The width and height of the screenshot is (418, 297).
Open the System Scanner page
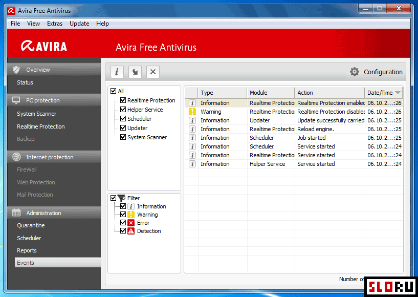[x=36, y=114]
